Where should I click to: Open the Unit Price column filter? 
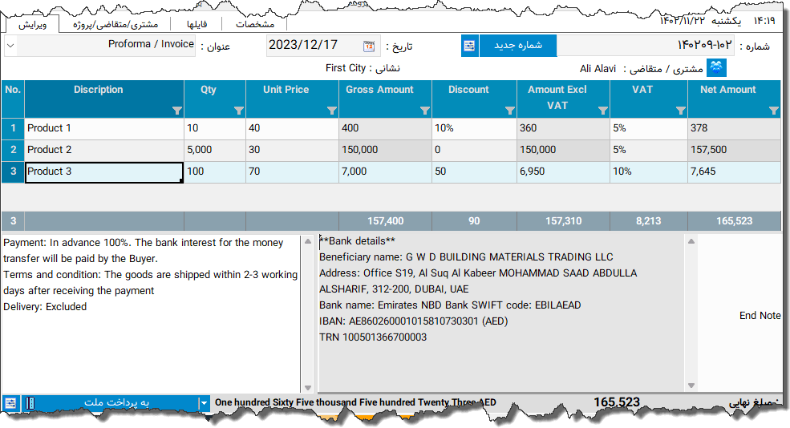[x=331, y=111]
